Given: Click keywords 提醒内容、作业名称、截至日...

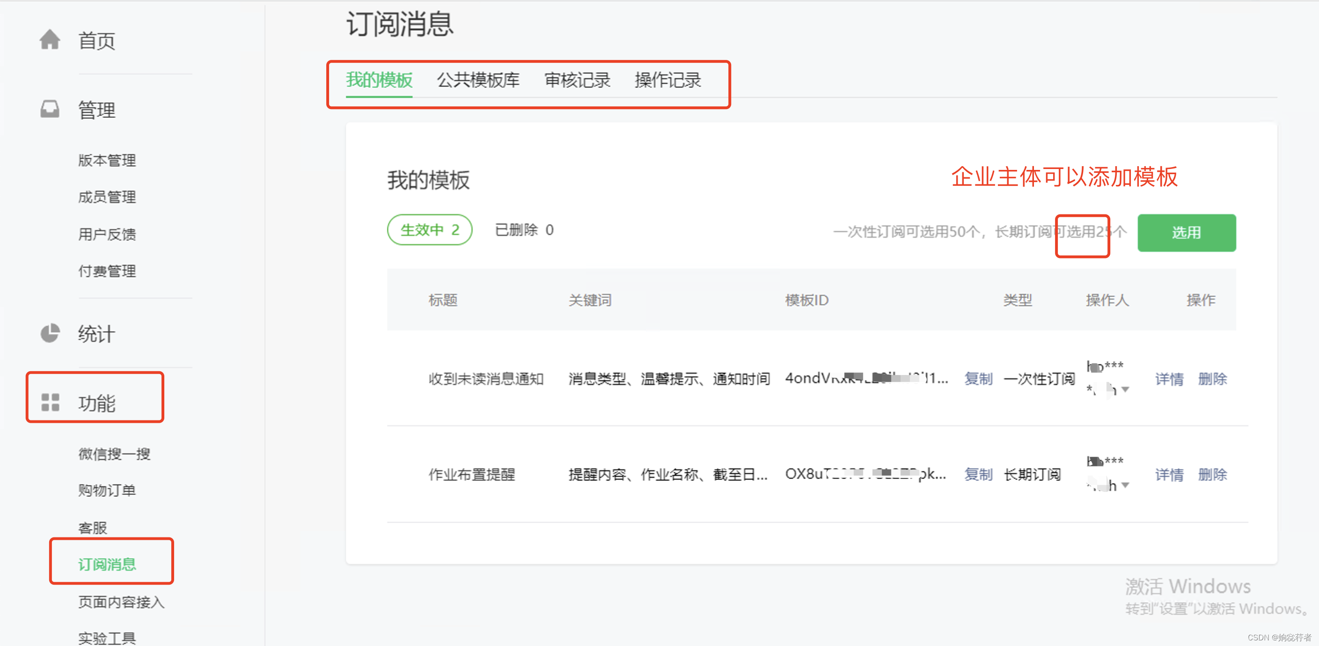Looking at the screenshot, I should (x=668, y=474).
